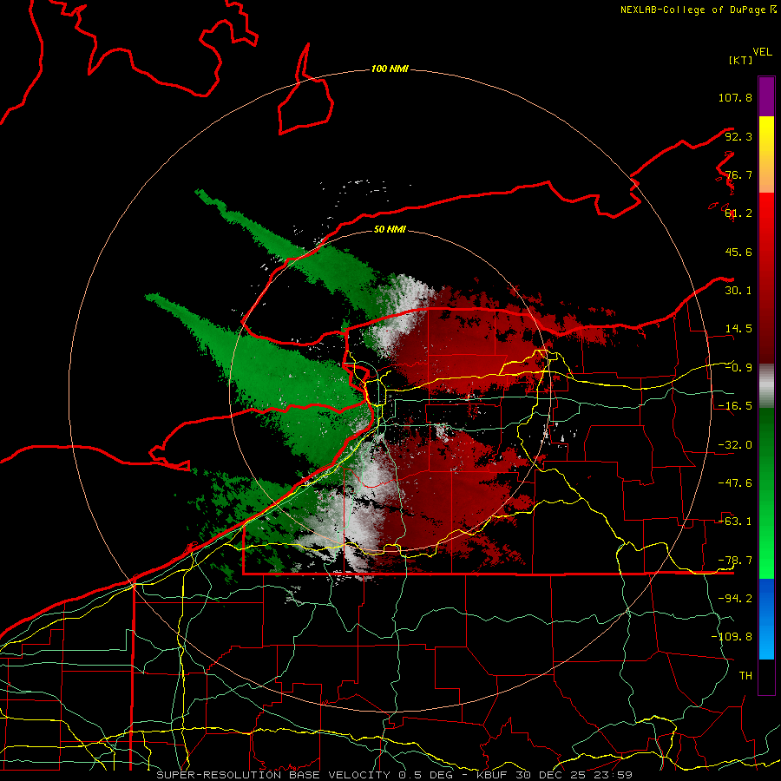Click the 14.5 velocity scale value
Image resolution: width=781 pixels, height=781 pixels.
click(738, 329)
